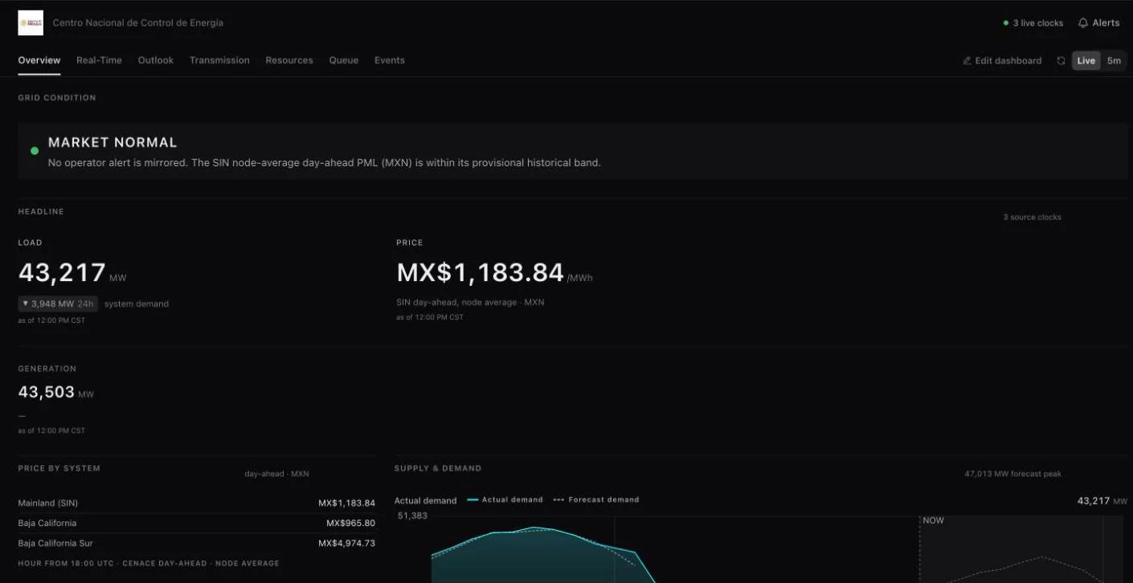1133x583 pixels.
Task: Select the Baja California Sur row
Action: coord(197,544)
